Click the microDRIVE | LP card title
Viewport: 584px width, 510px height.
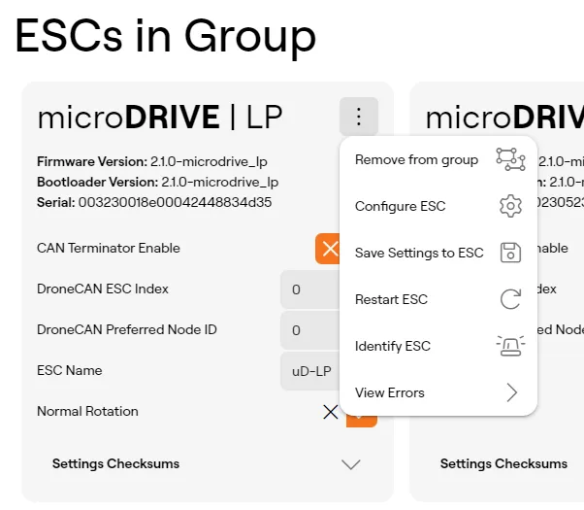pos(160,117)
